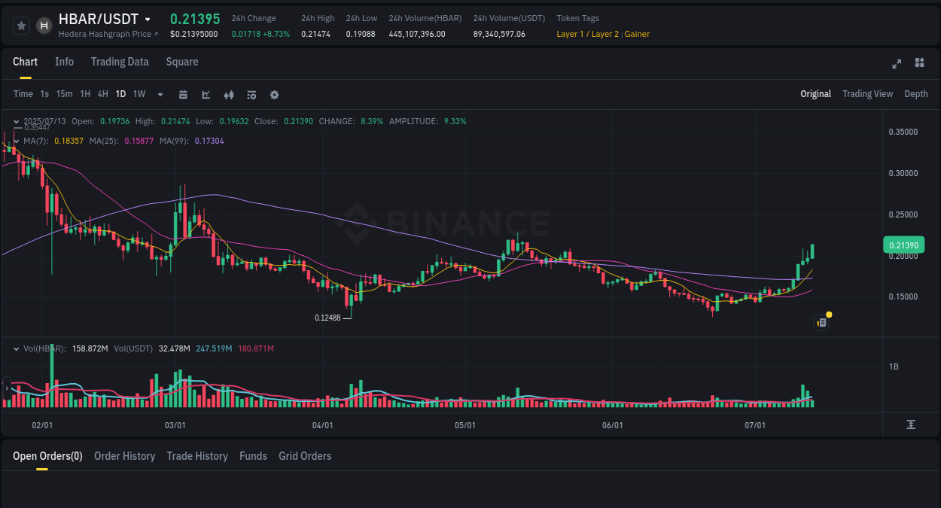Switch chart to Trading View mode
The width and height of the screenshot is (941, 508).
pos(867,94)
